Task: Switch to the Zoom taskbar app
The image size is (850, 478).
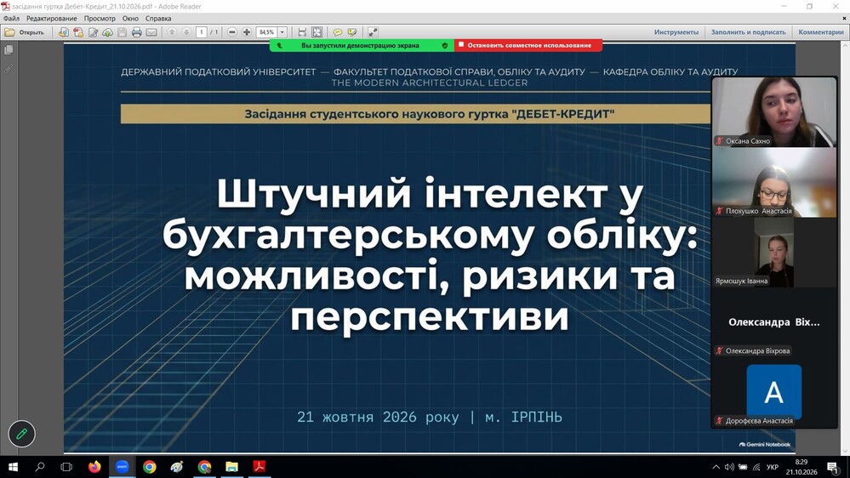Action: pos(122,467)
